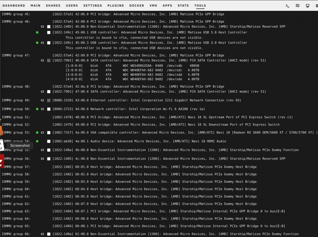Click reset-support icon for SATA controller 47:00.0
318x237 pixels.
tap(42, 91)
